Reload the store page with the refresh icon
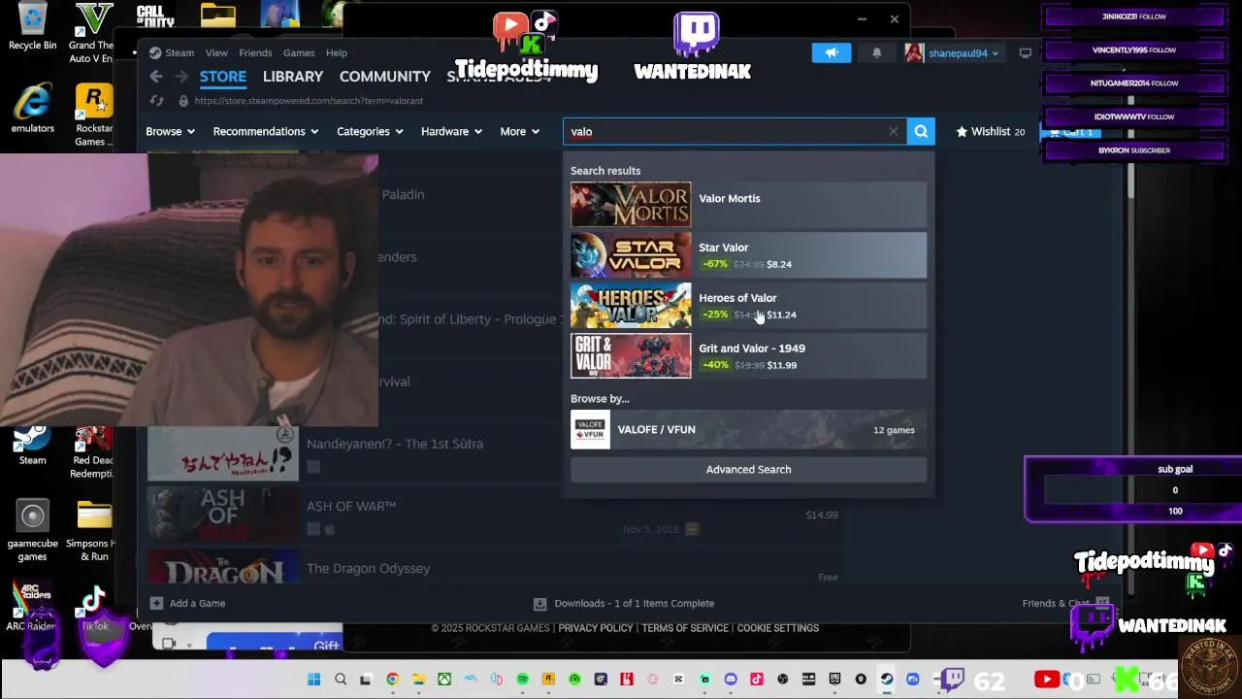The width and height of the screenshot is (1242, 699). [157, 101]
